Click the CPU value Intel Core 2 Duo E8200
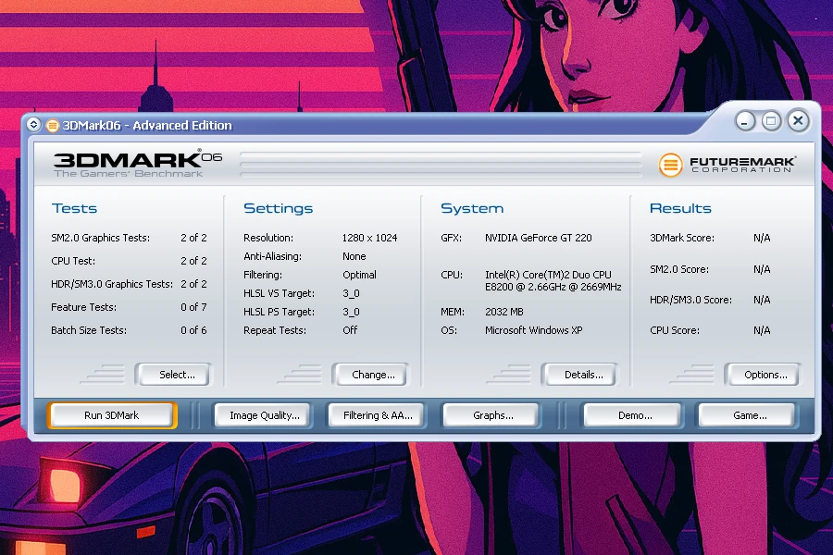The image size is (833, 555). coord(553,281)
